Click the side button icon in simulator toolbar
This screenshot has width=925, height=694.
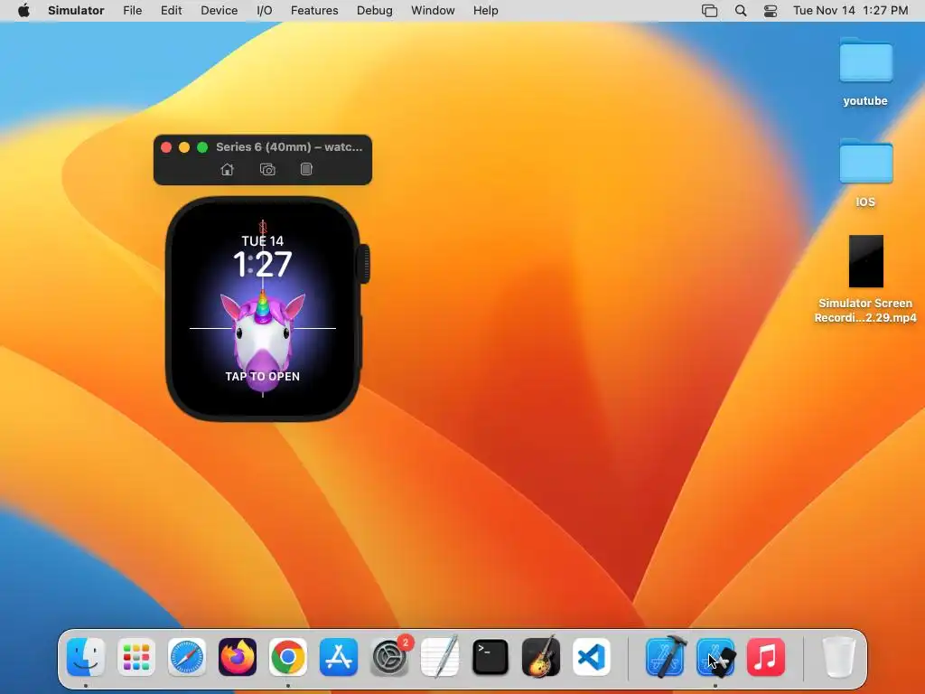click(306, 169)
